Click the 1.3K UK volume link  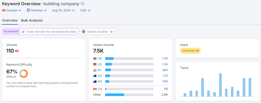pos(165,58)
